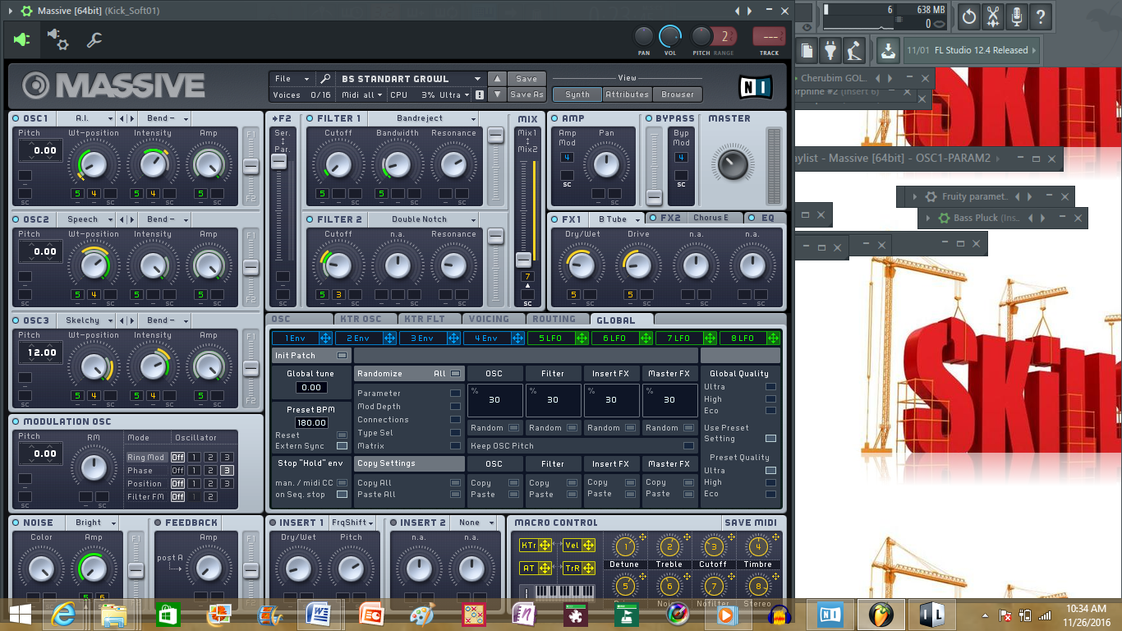Open the Browser view

pyautogui.click(x=678, y=94)
